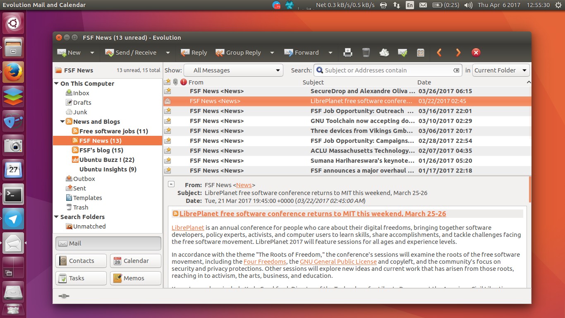
Task: Collapse the On This Computer tree
Action: [56, 84]
